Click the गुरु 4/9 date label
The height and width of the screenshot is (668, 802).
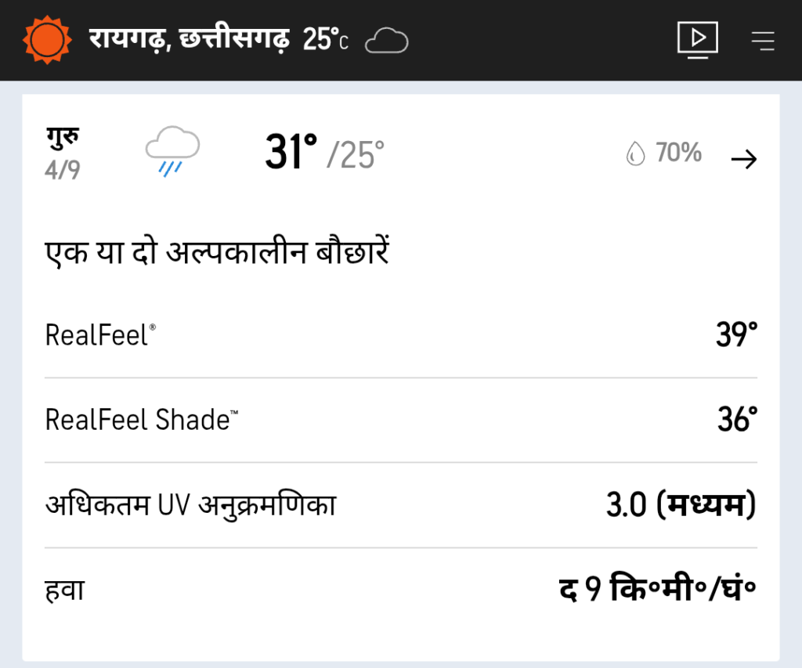click(x=63, y=153)
